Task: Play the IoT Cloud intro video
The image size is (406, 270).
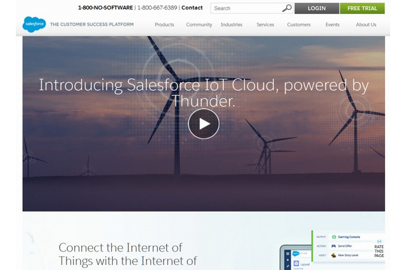Action: point(204,124)
